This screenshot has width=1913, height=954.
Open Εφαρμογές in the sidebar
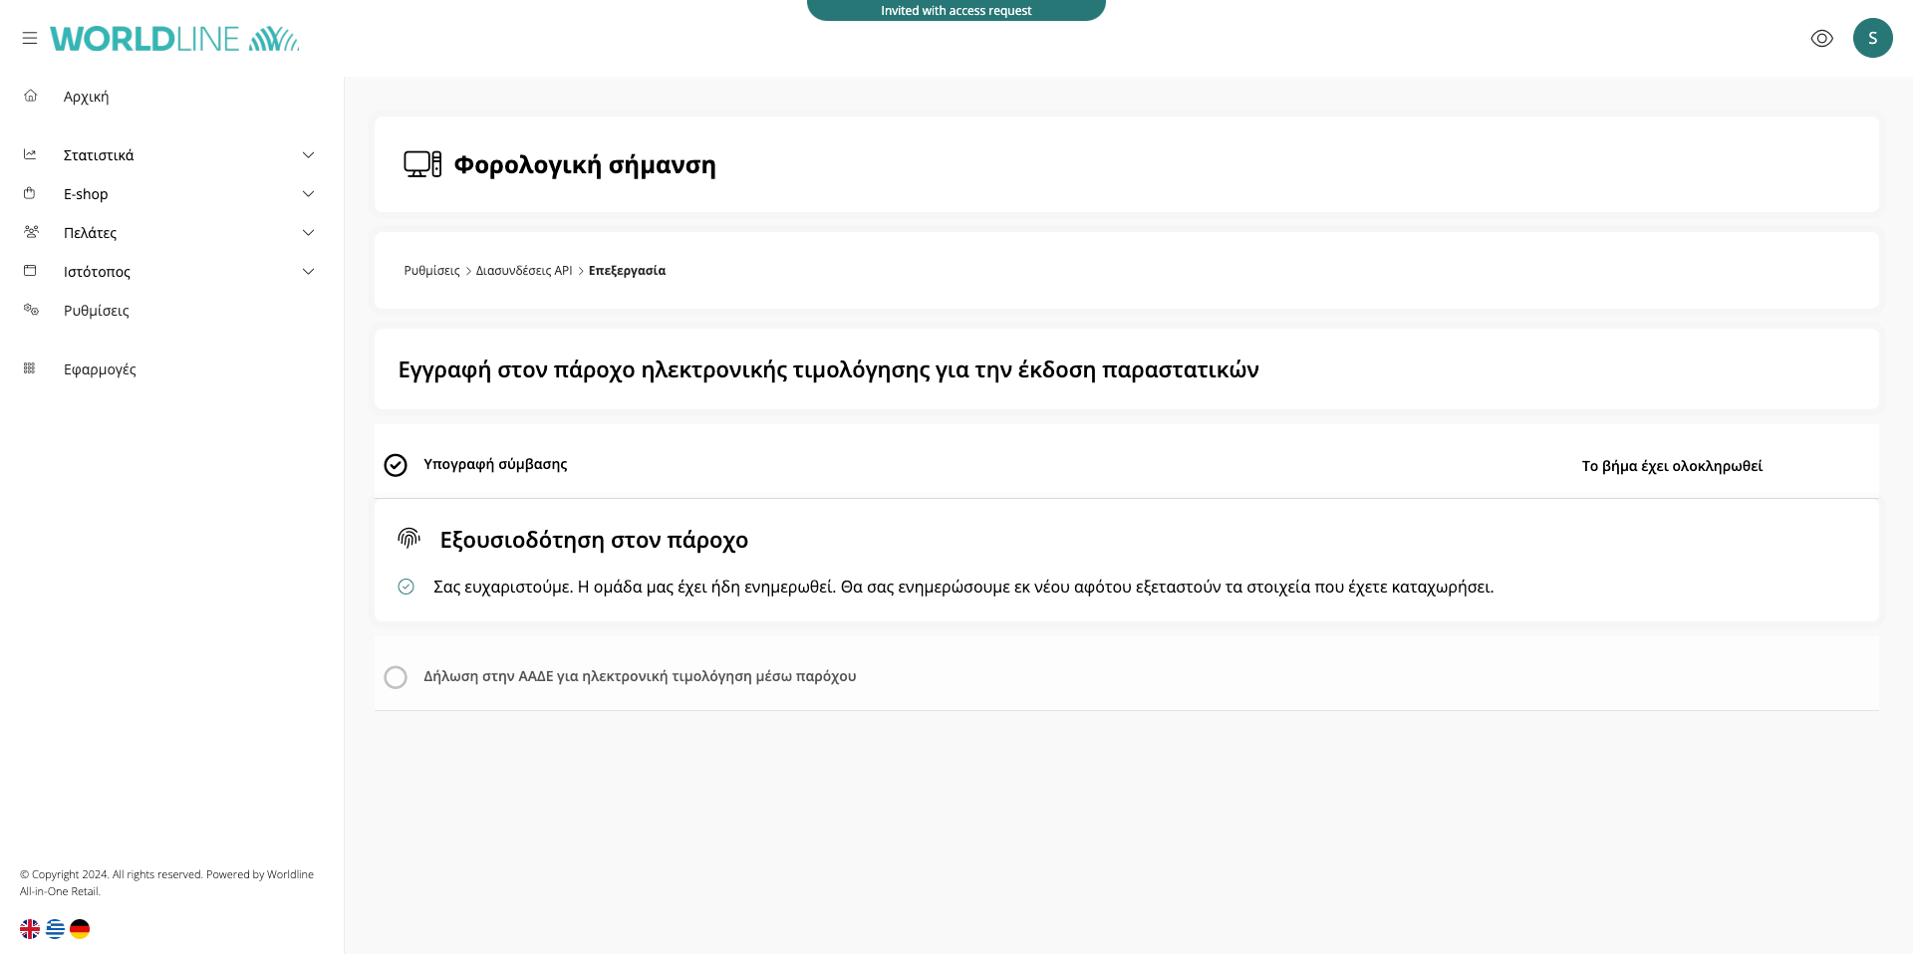100,369
